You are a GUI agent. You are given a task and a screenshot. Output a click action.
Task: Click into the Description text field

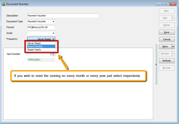coord(63,16)
